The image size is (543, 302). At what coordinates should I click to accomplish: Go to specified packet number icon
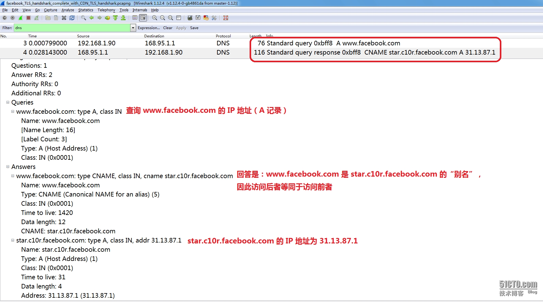[107, 18]
